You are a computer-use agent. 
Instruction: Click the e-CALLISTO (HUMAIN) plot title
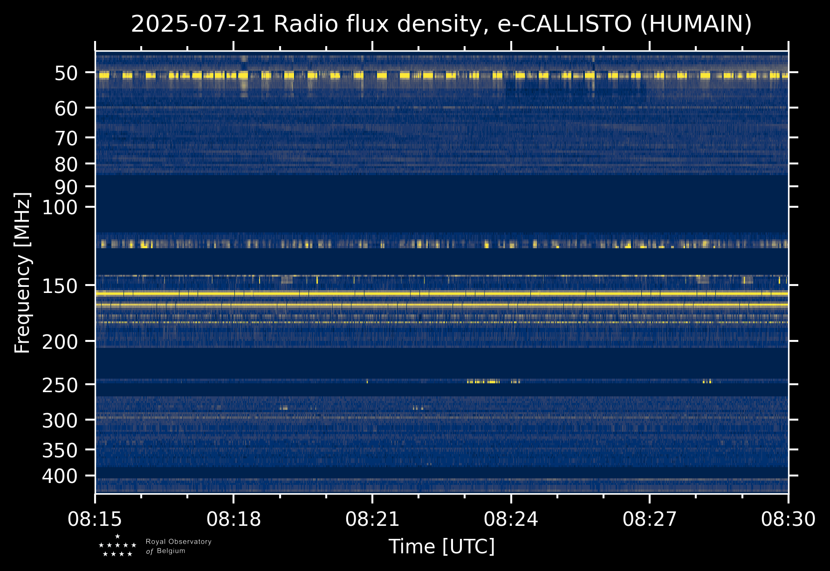point(441,24)
